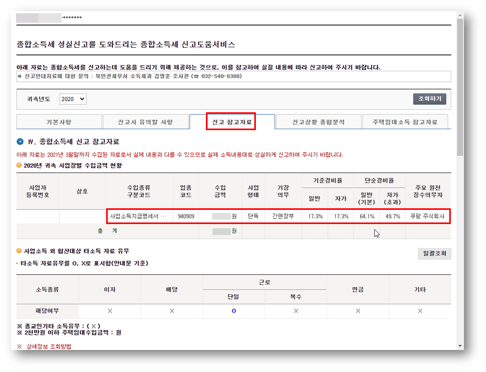Image resolution: width=486 pixels, height=372 pixels.
Task: Click the X mark under 복수
Action: click(x=296, y=311)
